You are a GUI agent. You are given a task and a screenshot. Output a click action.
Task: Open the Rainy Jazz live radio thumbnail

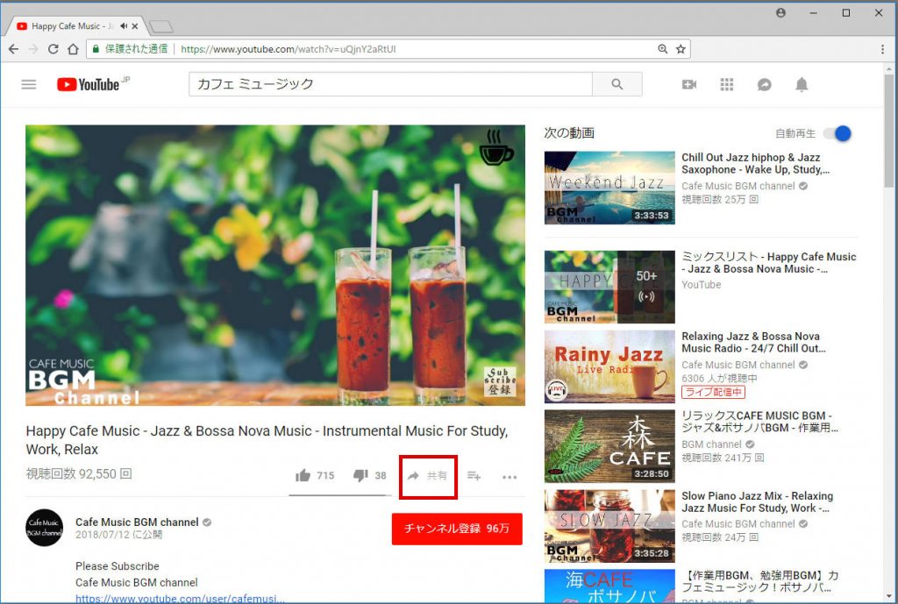coord(609,366)
